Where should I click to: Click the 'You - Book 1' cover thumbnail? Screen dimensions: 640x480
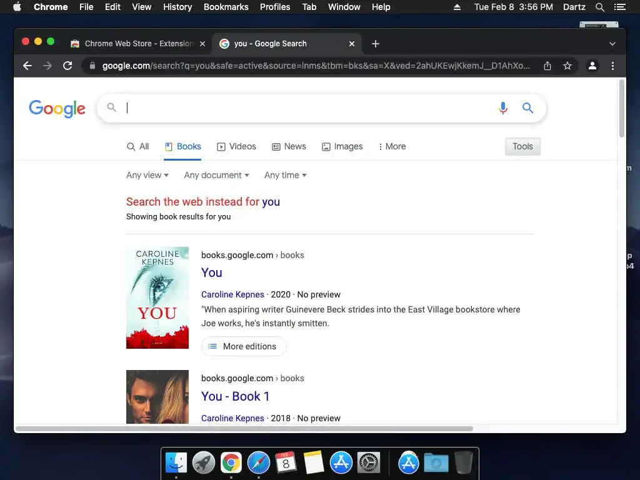click(157, 397)
